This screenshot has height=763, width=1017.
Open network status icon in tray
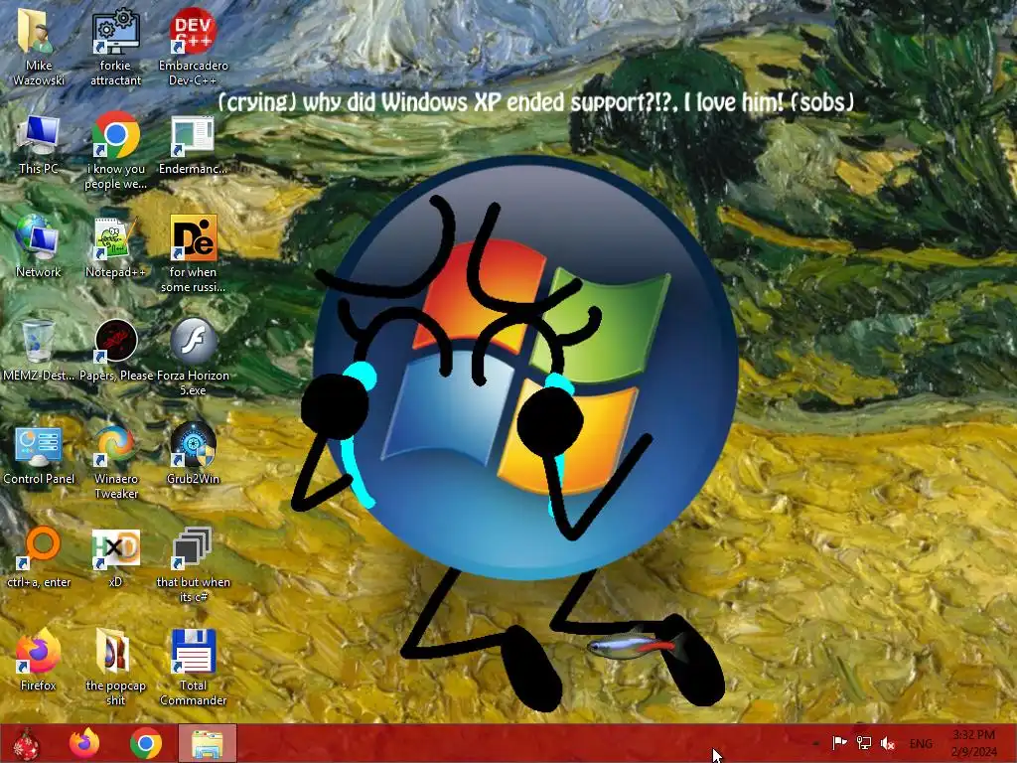[x=863, y=743]
